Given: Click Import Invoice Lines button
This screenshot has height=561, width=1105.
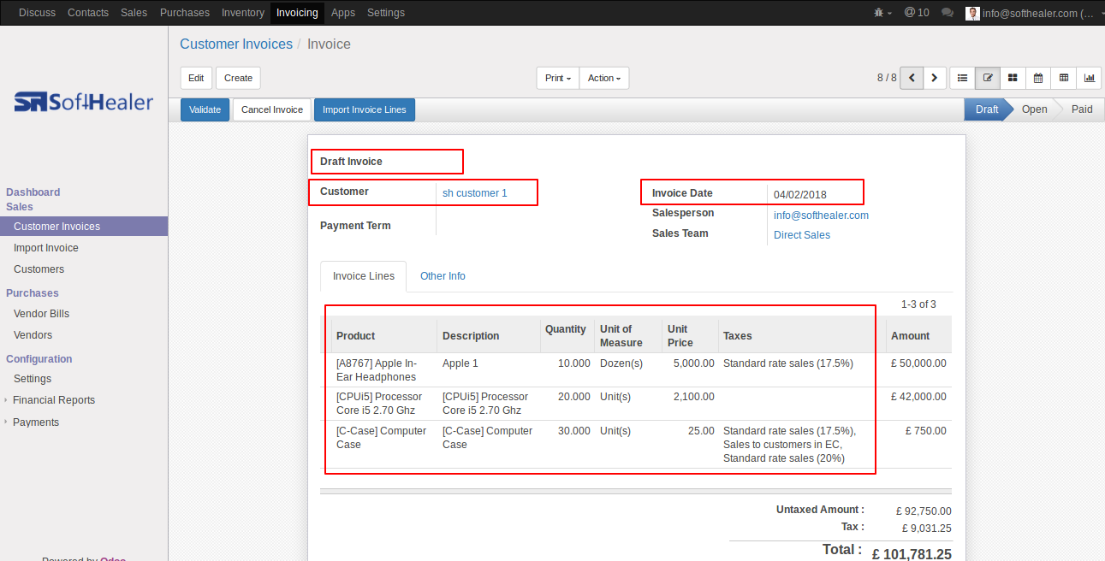Looking at the screenshot, I should 365,109.
